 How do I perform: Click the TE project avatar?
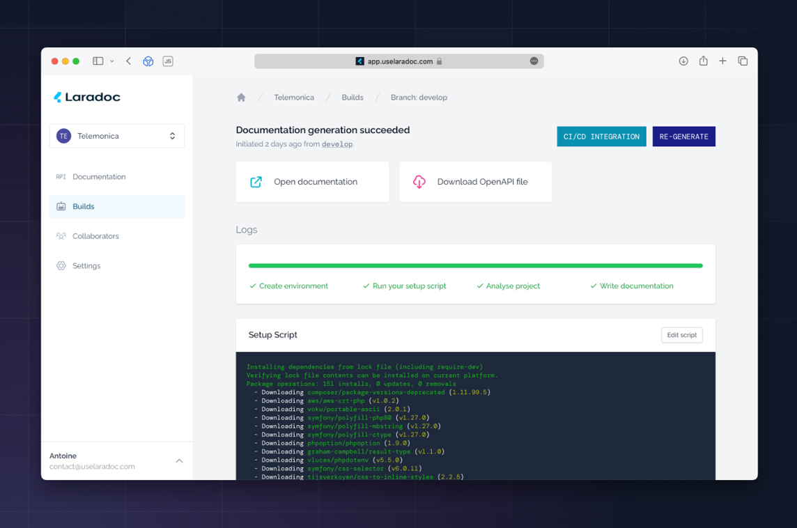point(63,136)
